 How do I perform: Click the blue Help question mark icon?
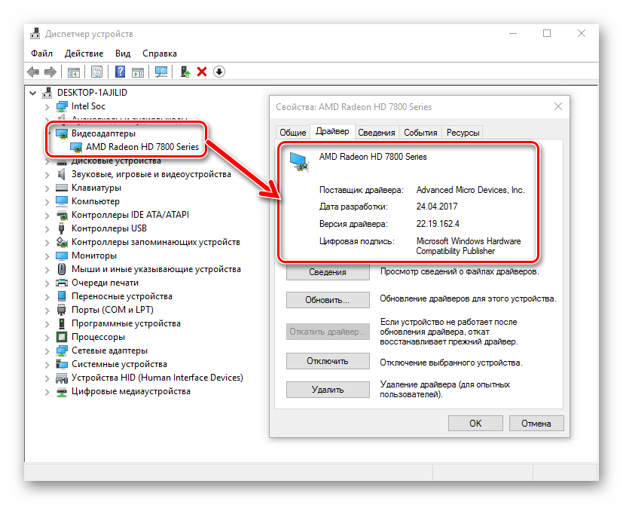(x=120, y=72)
